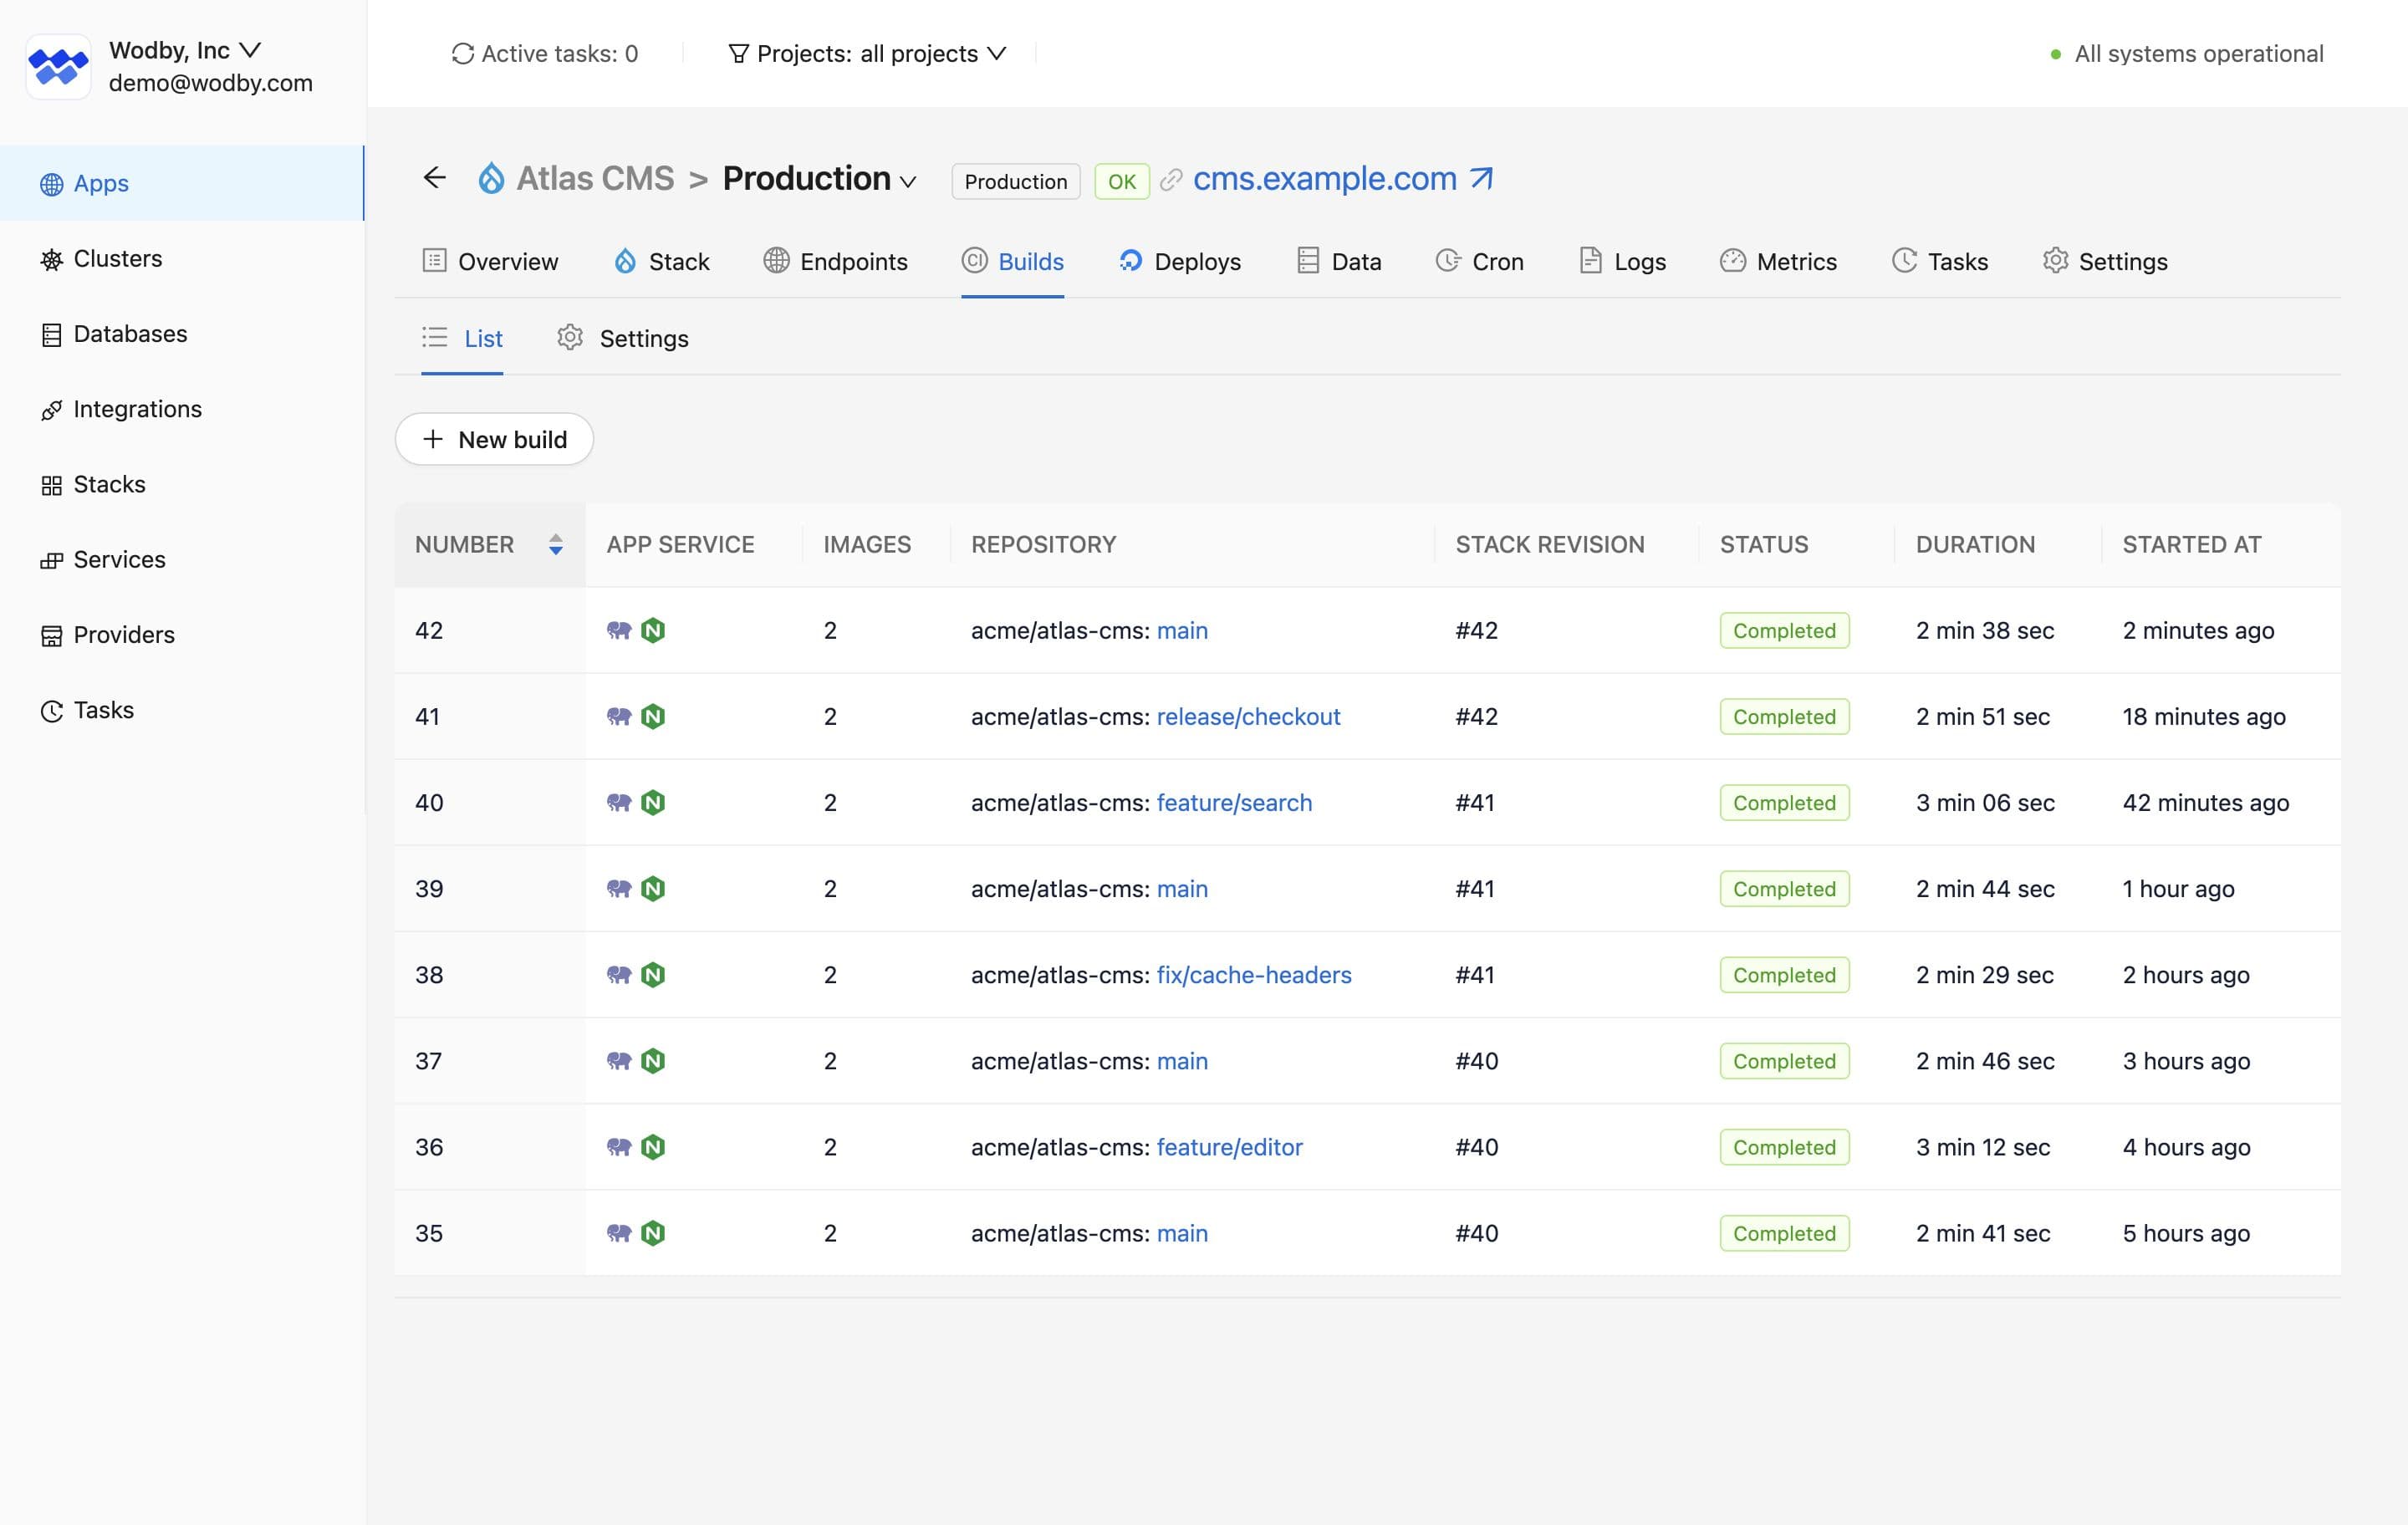Click the external arrow icon after cms.example.com
2408x1525 pixels.
1481,178
